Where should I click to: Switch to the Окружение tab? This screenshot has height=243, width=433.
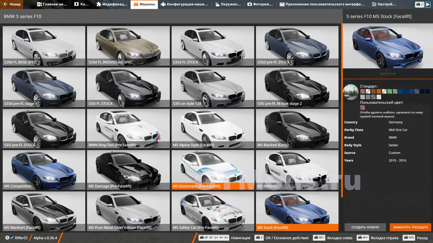point(228,4)
